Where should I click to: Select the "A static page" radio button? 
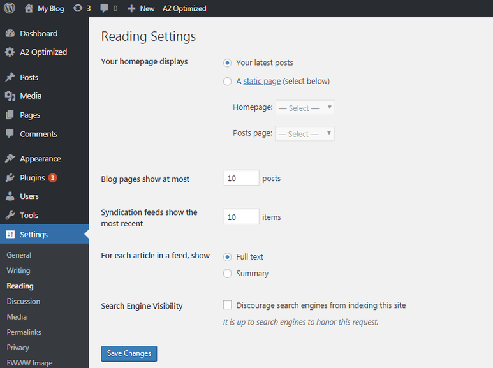tap(228, 82)
